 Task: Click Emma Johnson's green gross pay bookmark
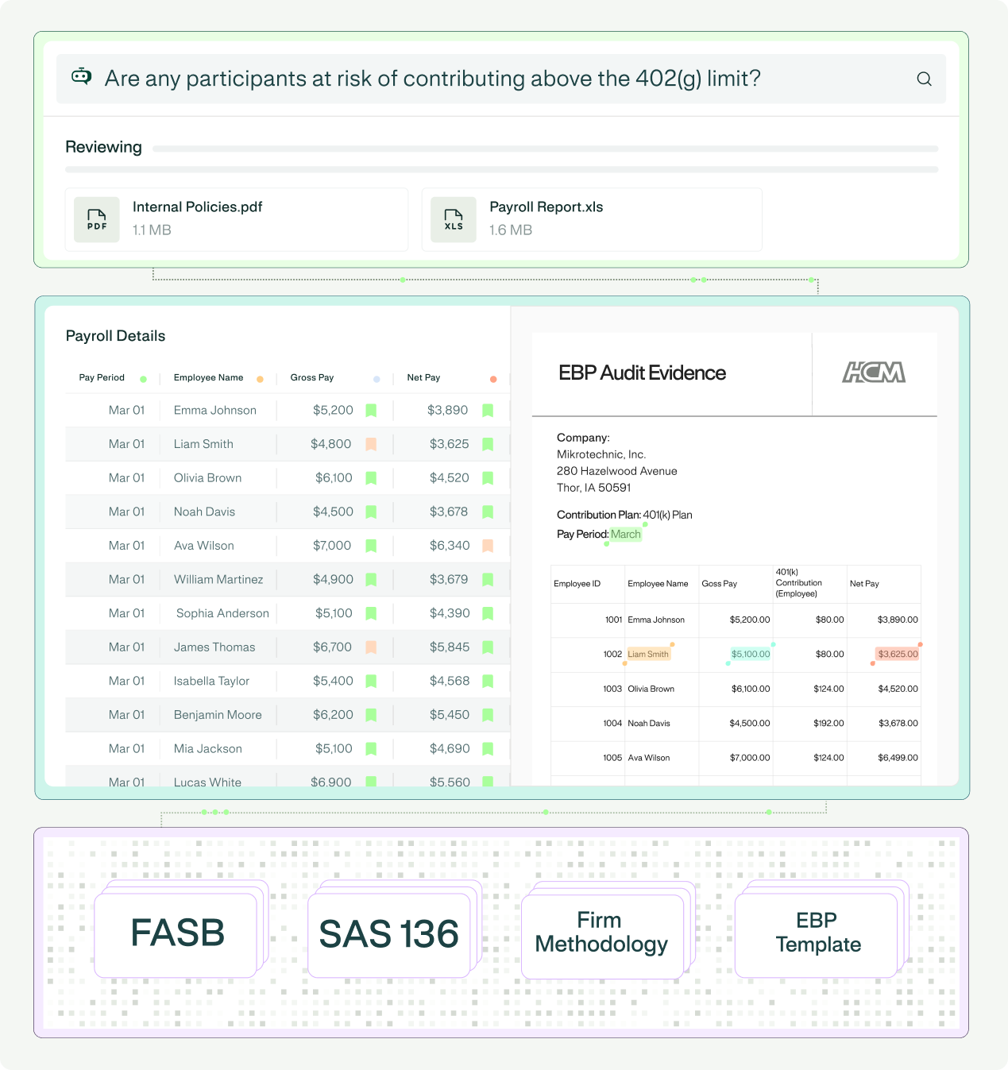[x=371, y=410]
